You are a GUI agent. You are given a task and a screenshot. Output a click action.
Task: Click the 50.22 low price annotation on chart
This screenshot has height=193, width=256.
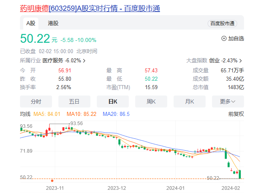point(213,178)
